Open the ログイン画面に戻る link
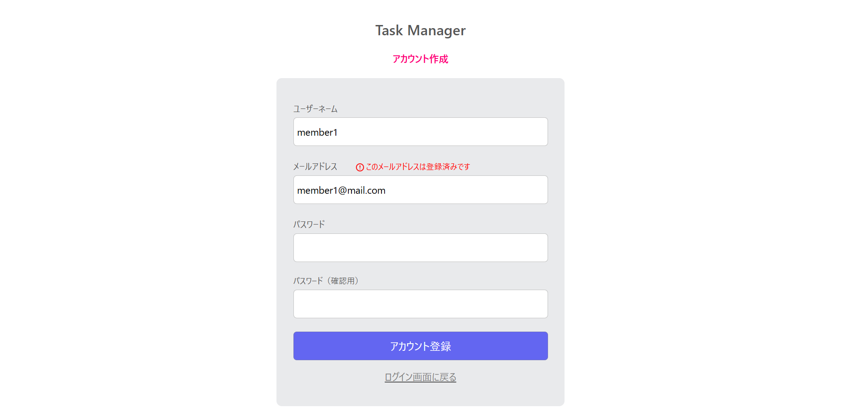Screen dimensions: 841x420 [420, 377]
